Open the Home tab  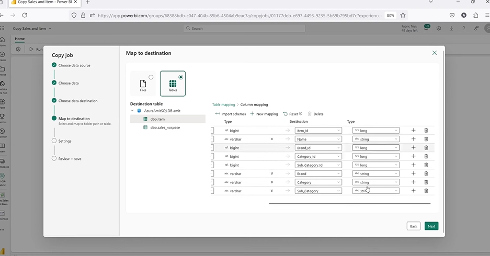coord(20,39)
